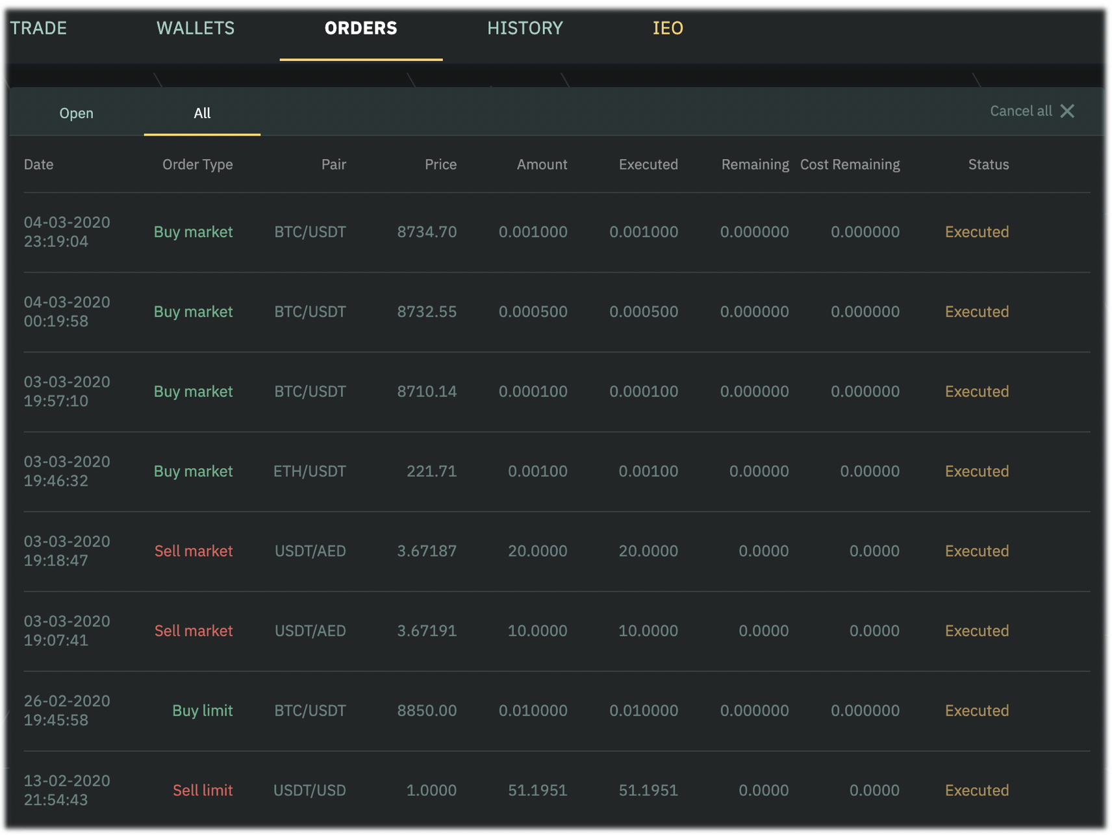
Task: Click the price 8710.14
Action: point(427,392)
